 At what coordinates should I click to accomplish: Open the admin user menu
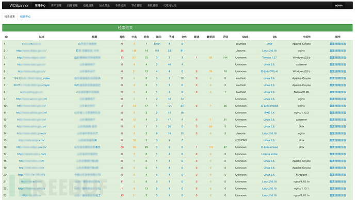point(339,6)
